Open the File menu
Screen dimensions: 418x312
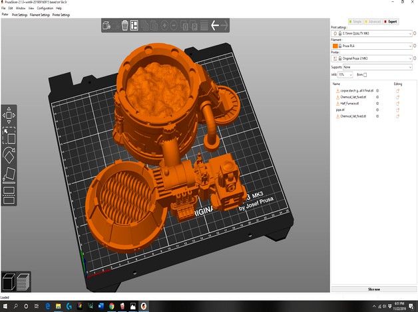tap(3, 8)
